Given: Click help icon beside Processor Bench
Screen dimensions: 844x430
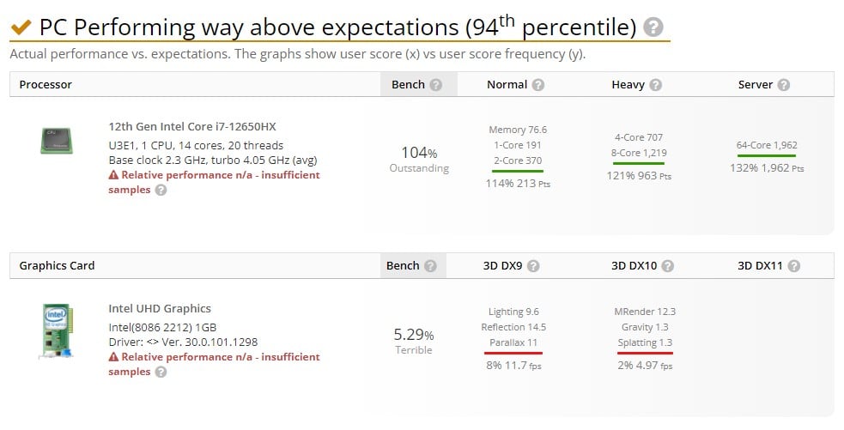Looking at the screenshot, I should click(436, 85).
